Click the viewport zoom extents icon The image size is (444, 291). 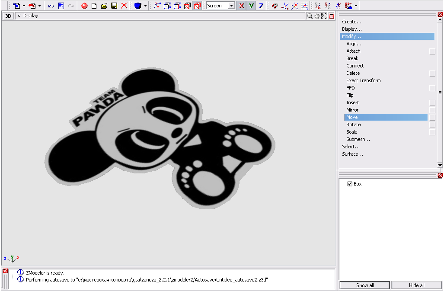tap(324, 16)
